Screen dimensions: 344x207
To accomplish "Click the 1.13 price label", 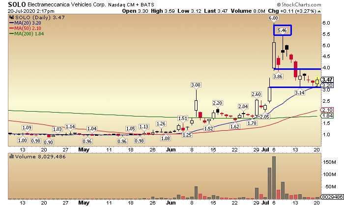I will point(143,127).
